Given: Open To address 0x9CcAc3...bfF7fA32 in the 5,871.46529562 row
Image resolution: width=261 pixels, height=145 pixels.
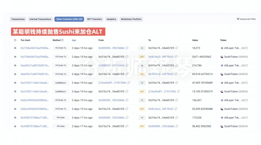Looking at the screenshot, I should pyautogui.click(x=161, y=57).
